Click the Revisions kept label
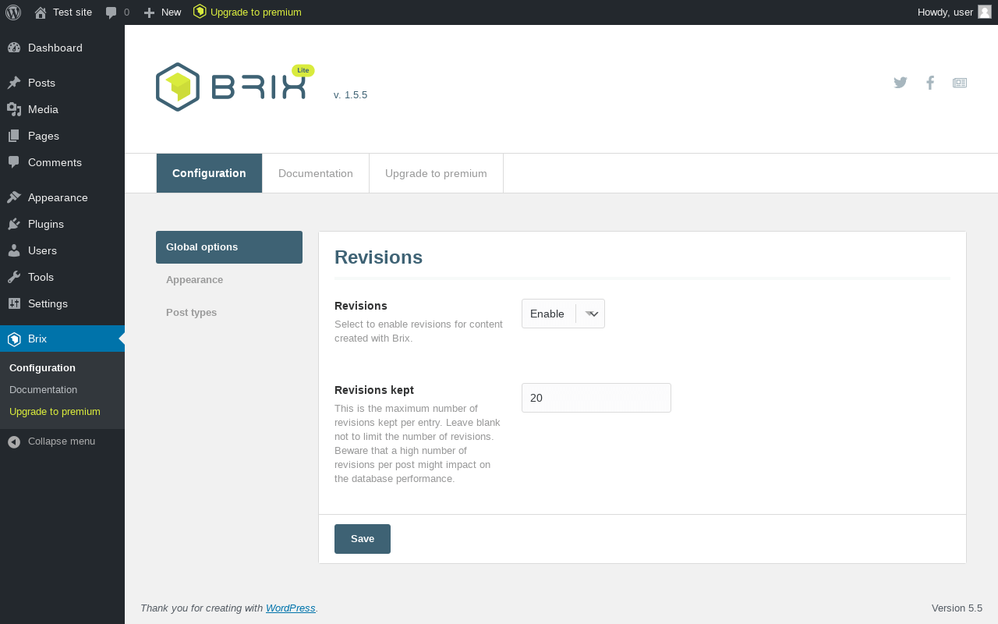 (374, 390)
